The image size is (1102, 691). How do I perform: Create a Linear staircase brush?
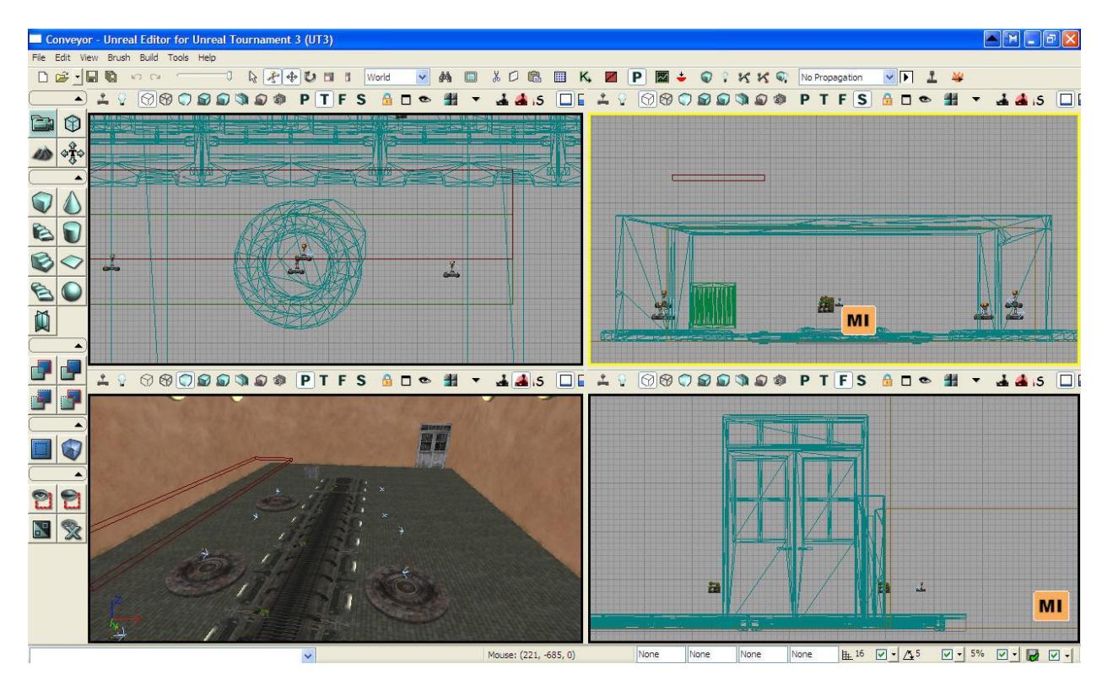point(42,262)
